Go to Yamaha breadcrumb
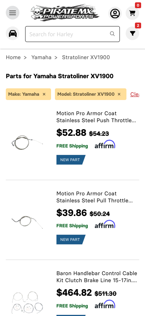This screenshot has height=316, width=145. pyautogui.click(x=41, y=58)
